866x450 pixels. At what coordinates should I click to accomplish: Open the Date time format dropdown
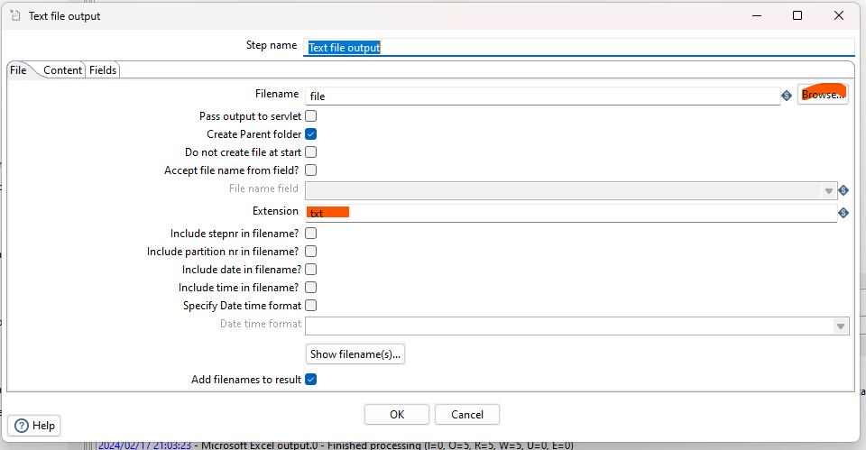[x=841, y=326]
